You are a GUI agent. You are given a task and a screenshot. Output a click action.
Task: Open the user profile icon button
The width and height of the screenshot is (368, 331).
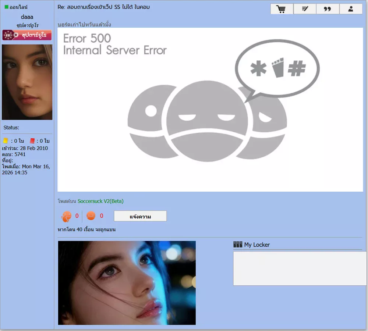coord(351,9)
